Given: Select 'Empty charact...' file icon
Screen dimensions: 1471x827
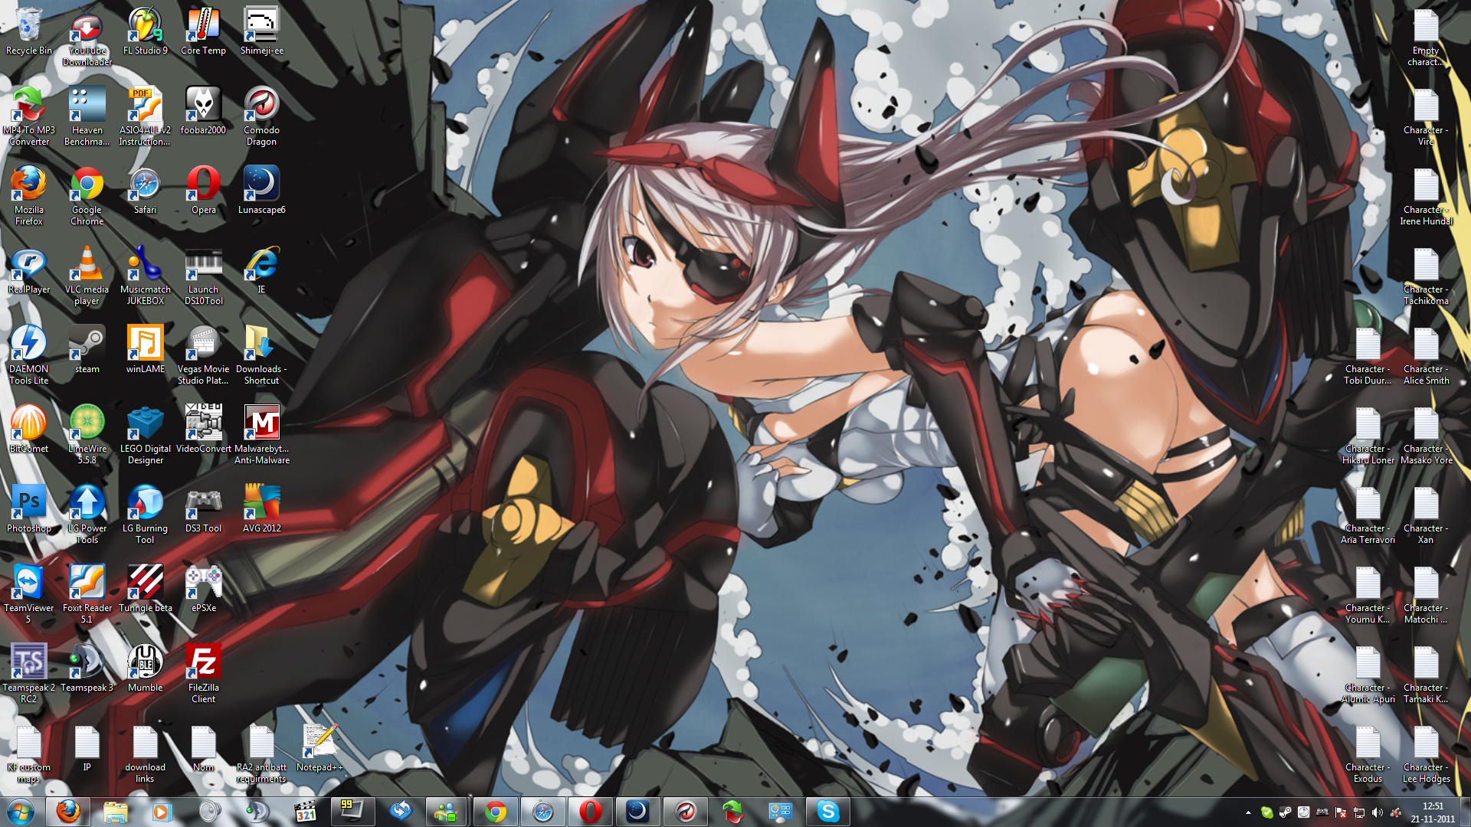Looking at the screenshot, I should point(1426,38).
